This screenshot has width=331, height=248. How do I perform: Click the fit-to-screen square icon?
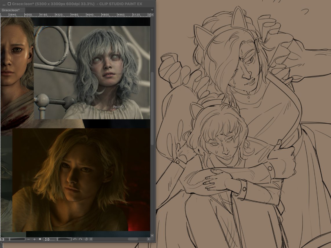coord(40,239)
